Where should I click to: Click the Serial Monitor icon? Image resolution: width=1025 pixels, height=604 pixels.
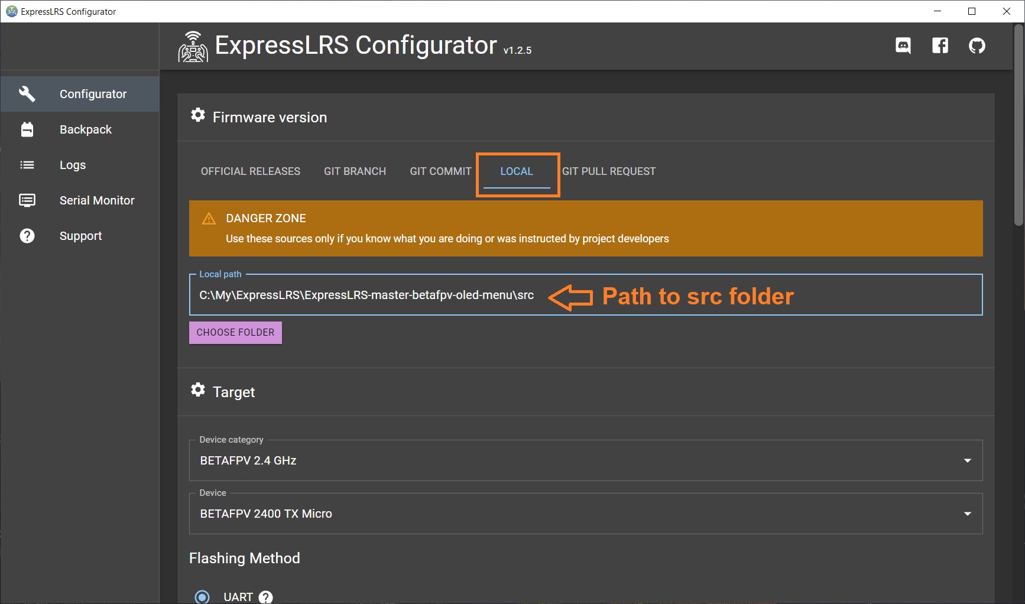[27, 200]
